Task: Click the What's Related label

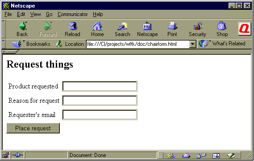Action: [229, 44]
